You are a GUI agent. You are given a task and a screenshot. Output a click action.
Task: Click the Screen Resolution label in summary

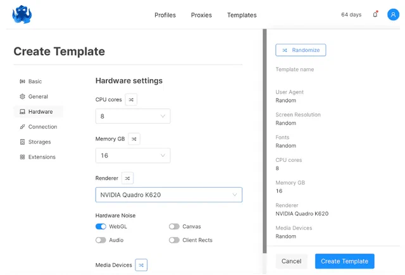pyautogui.click(x=298, y=114)
